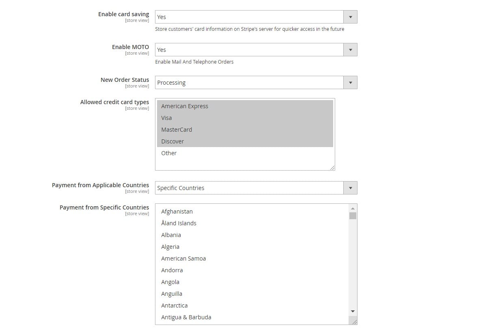Screen dimensions: 491x329
Task: Open the Enable card saving dropdown
Action: pos(256,17)
